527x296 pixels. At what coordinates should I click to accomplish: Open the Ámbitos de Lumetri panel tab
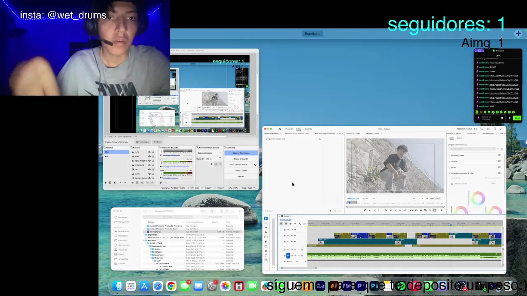click(x=353, y=134)
